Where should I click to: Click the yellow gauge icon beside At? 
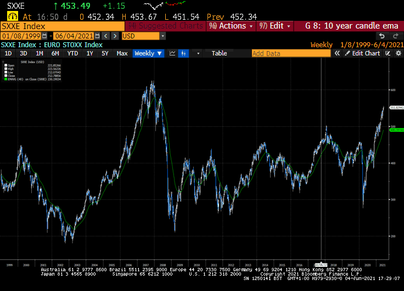click(13, 16)
